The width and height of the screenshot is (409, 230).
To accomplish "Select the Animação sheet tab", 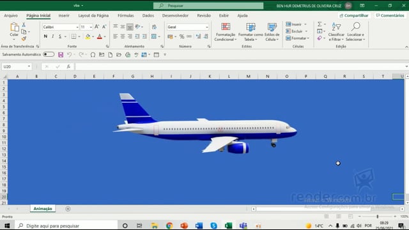I will (x=43, y=209).
